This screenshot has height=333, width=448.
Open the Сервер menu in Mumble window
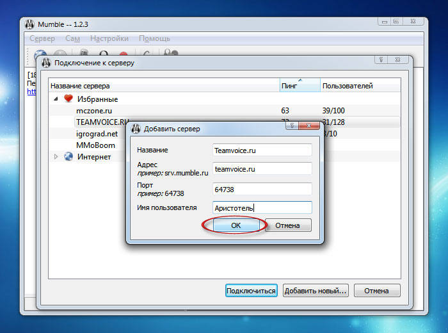pos(42,38)
